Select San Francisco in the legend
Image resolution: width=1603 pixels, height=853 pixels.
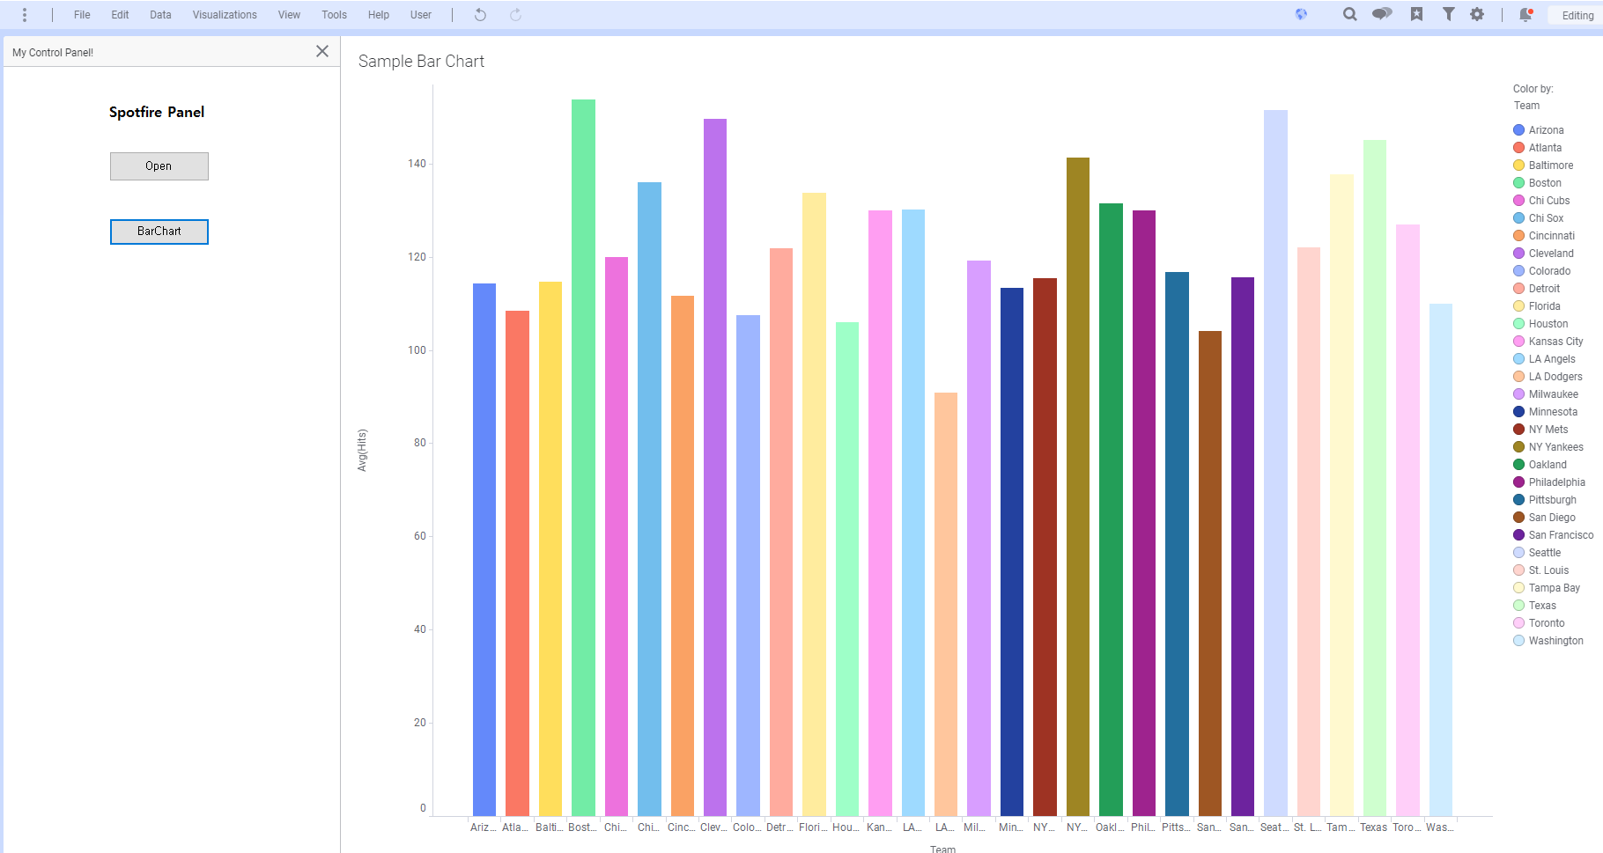click(1553, 535)
